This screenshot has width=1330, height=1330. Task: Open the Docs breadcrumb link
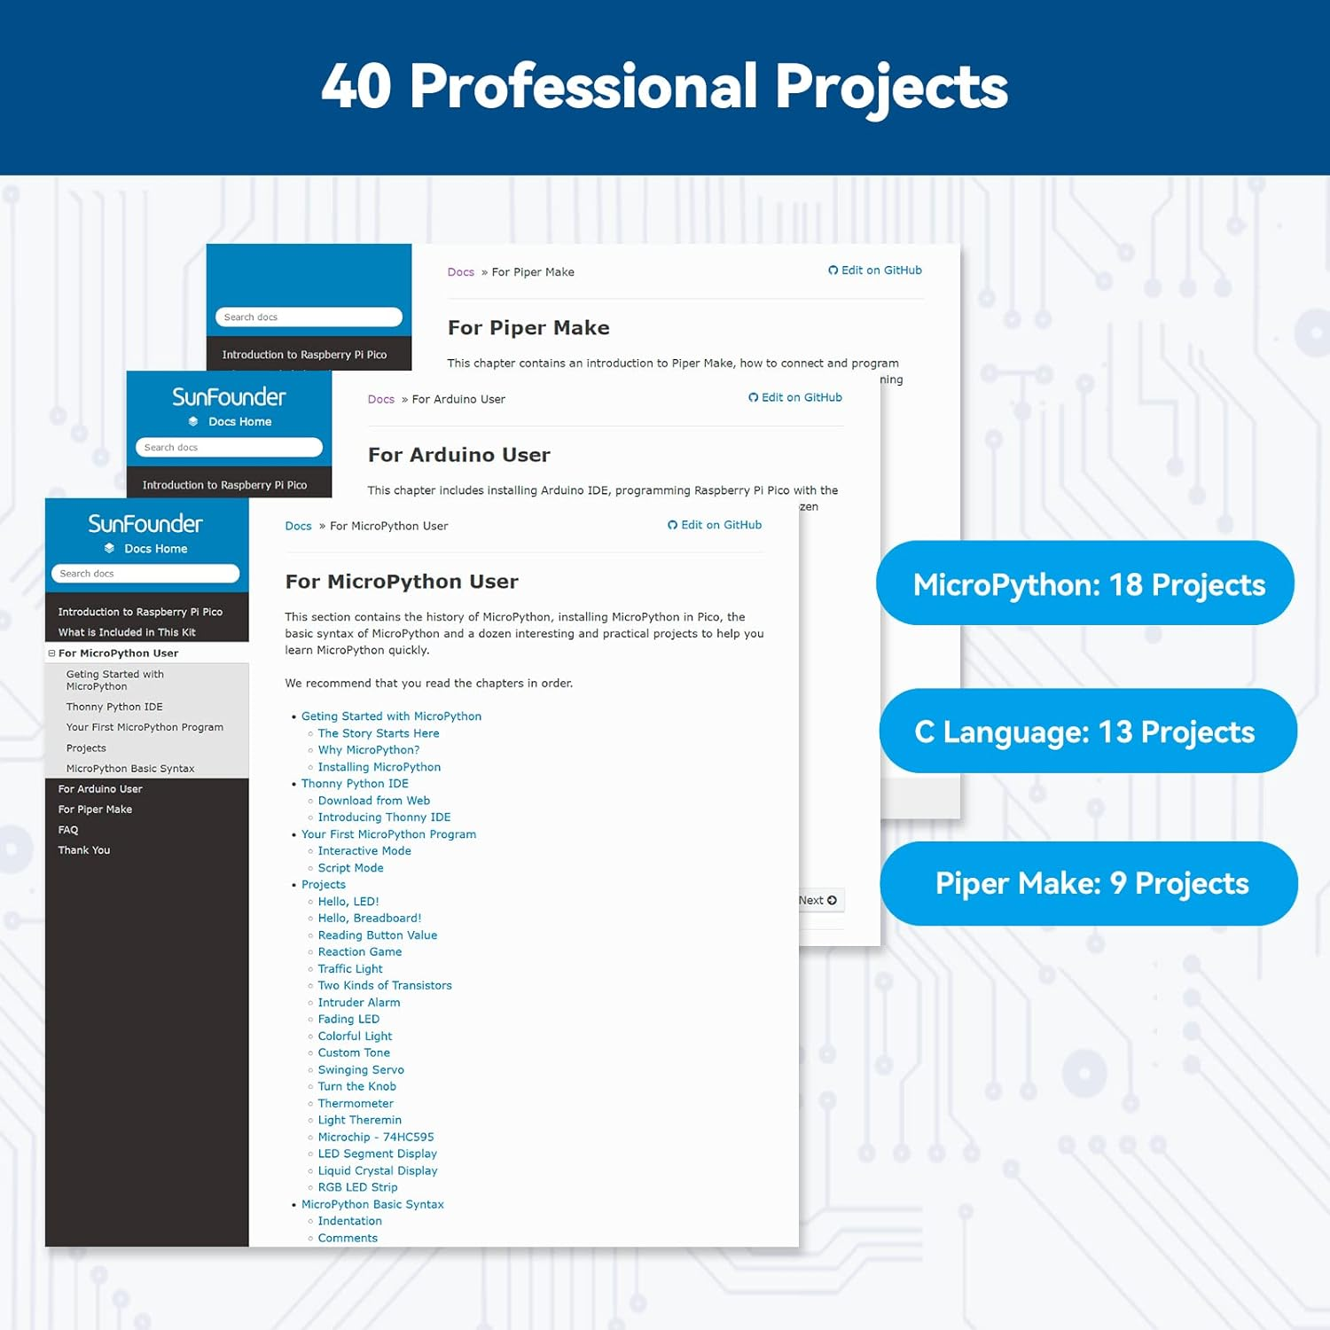(x=298, y=526)
